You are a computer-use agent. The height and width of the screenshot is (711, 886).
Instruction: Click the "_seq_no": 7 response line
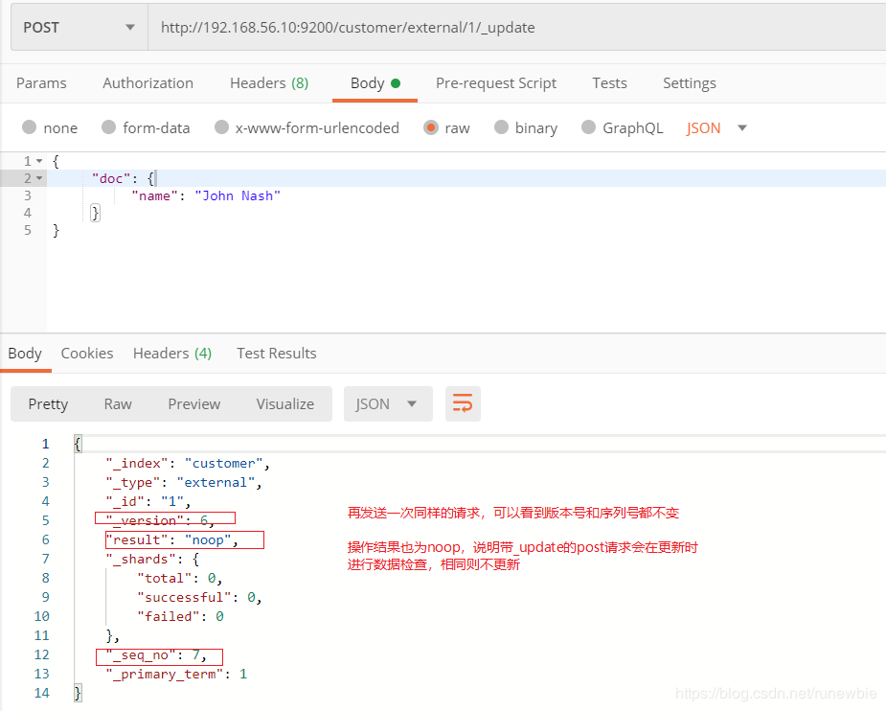click(156, 655)
